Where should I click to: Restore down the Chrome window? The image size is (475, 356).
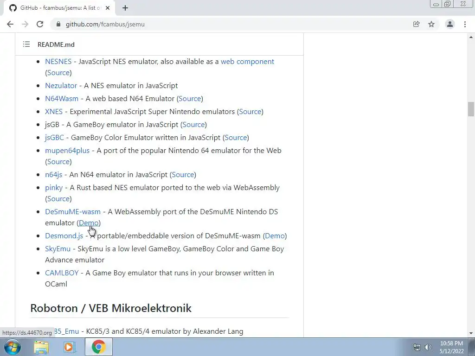click(447, 4)
